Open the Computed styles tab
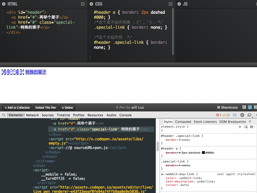The width and height of the screenshot is (257, 193). click(183, 122)
